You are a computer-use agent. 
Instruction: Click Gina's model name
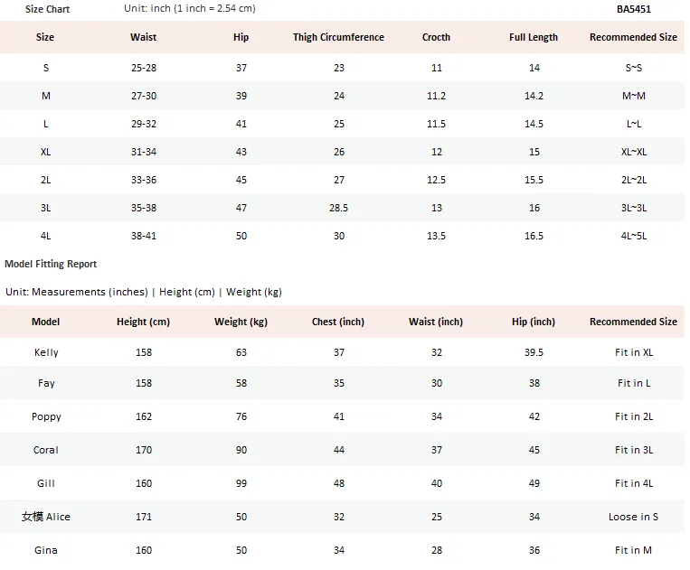point(46,550)
